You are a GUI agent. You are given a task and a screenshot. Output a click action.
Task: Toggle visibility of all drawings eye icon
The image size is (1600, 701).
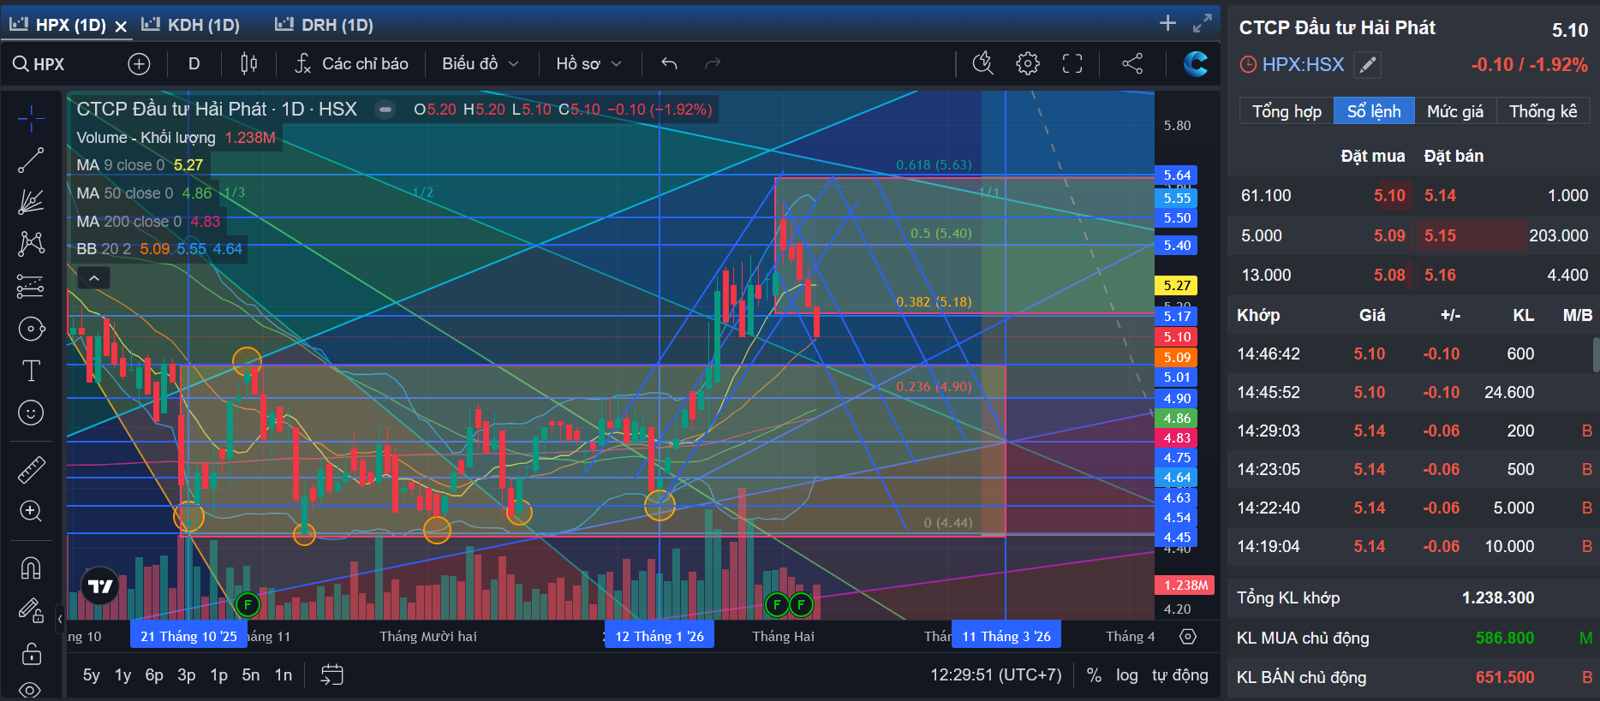31,690
